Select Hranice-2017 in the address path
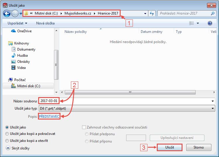The height and width of the screenshot is (157, 219). pyautogui.click(x=108, y=13)
